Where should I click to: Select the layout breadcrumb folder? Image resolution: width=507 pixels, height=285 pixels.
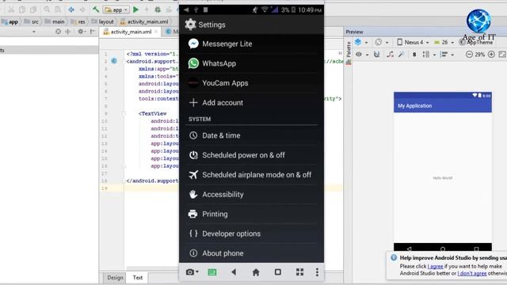(103, 21)
